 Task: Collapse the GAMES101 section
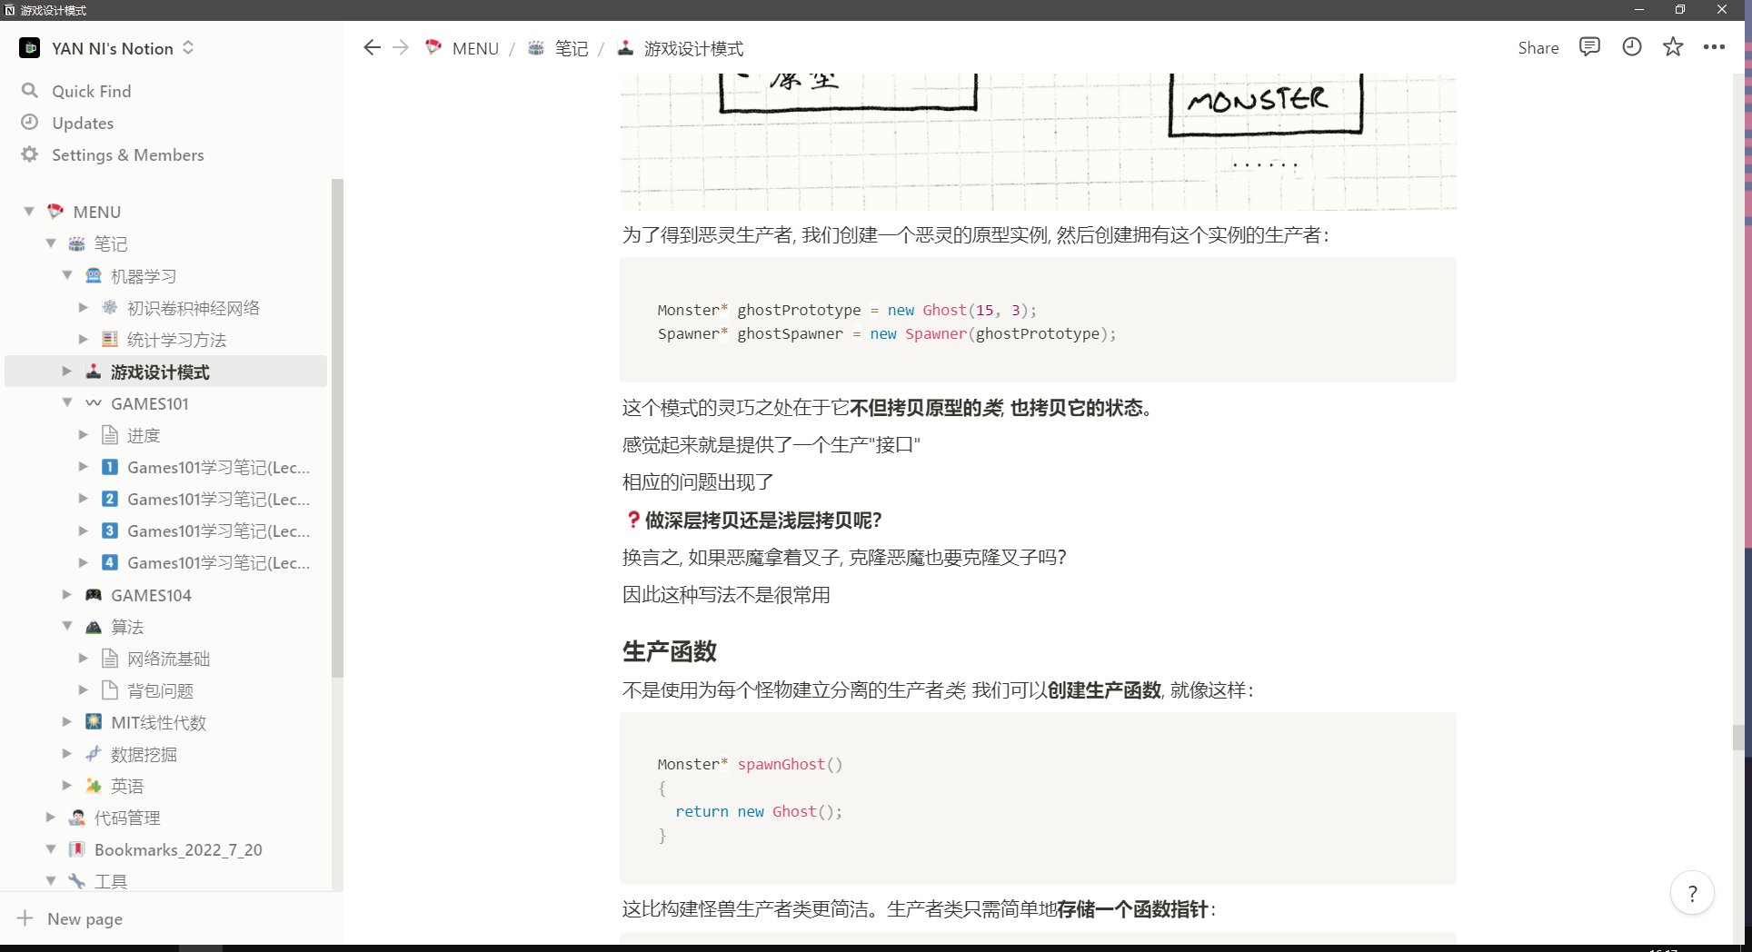66,402
